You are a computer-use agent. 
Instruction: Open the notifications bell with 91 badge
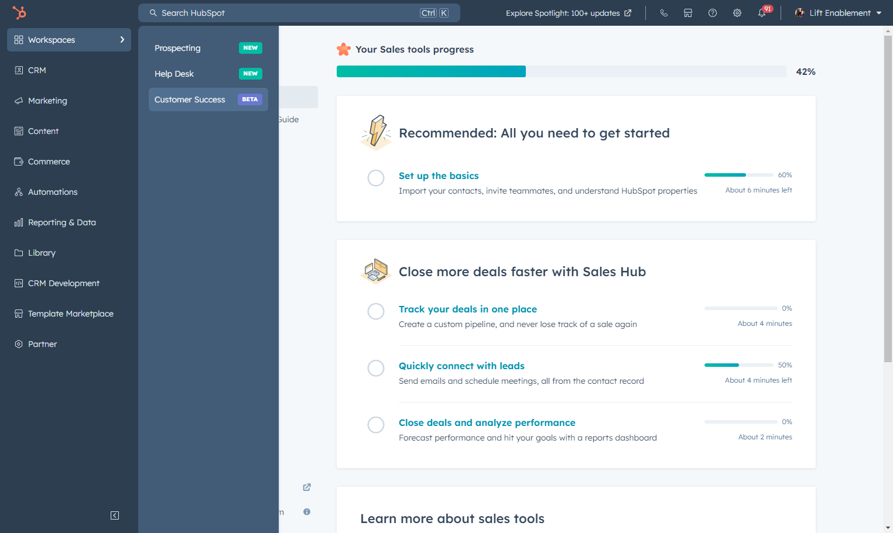click(x=763, y=12)
